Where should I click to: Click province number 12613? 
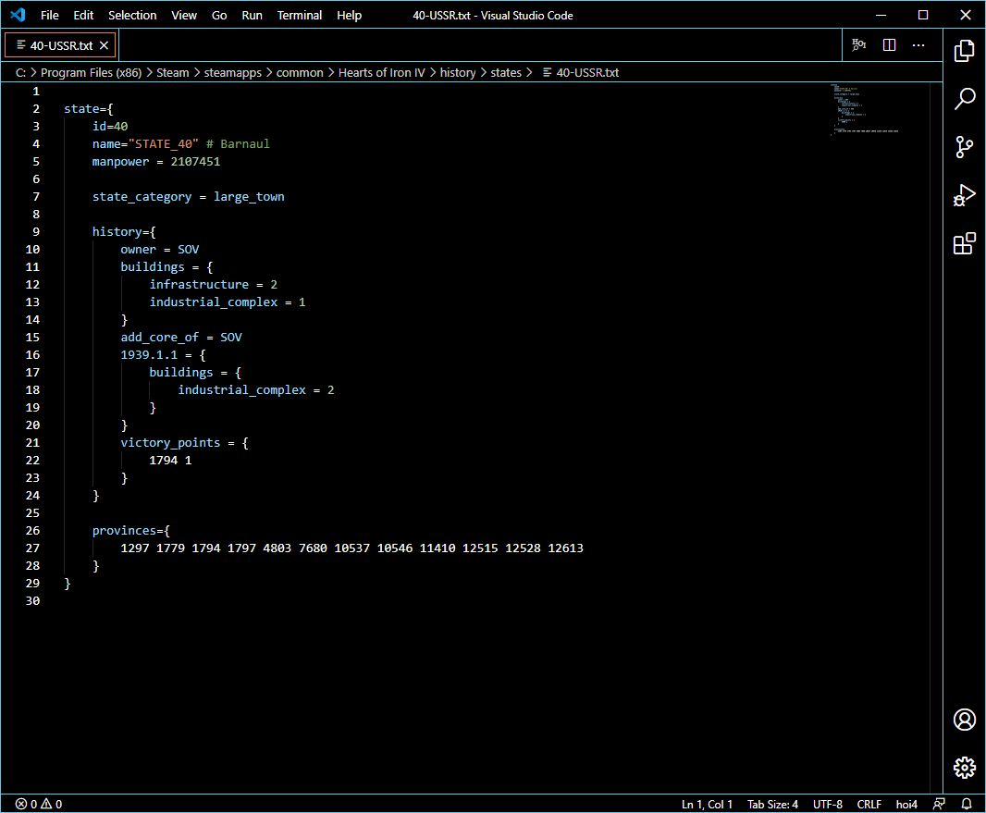tap(565, 548)
